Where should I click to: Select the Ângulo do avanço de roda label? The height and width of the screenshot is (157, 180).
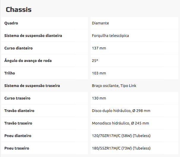(28, 60)
